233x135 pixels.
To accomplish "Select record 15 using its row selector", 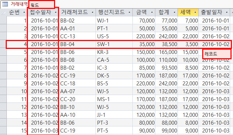I will tap(3, 130).
